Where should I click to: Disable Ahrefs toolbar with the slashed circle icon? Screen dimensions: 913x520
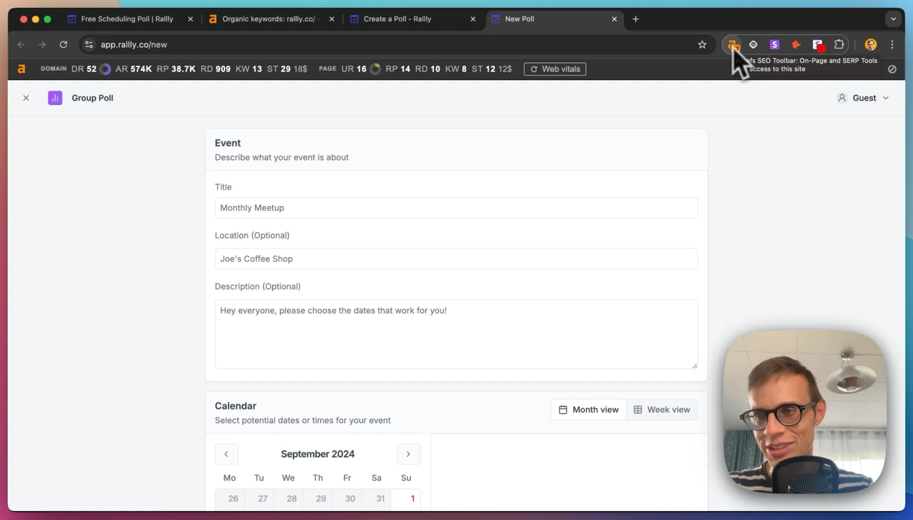pyautogui.click(x=892, y=69)
